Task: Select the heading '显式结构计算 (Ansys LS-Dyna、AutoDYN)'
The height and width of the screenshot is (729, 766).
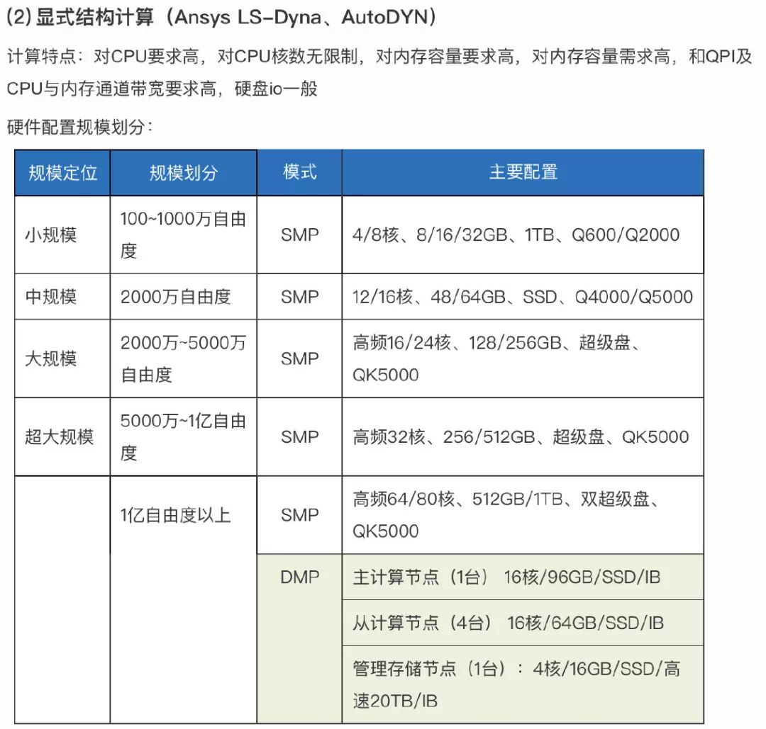Action: 221,18
